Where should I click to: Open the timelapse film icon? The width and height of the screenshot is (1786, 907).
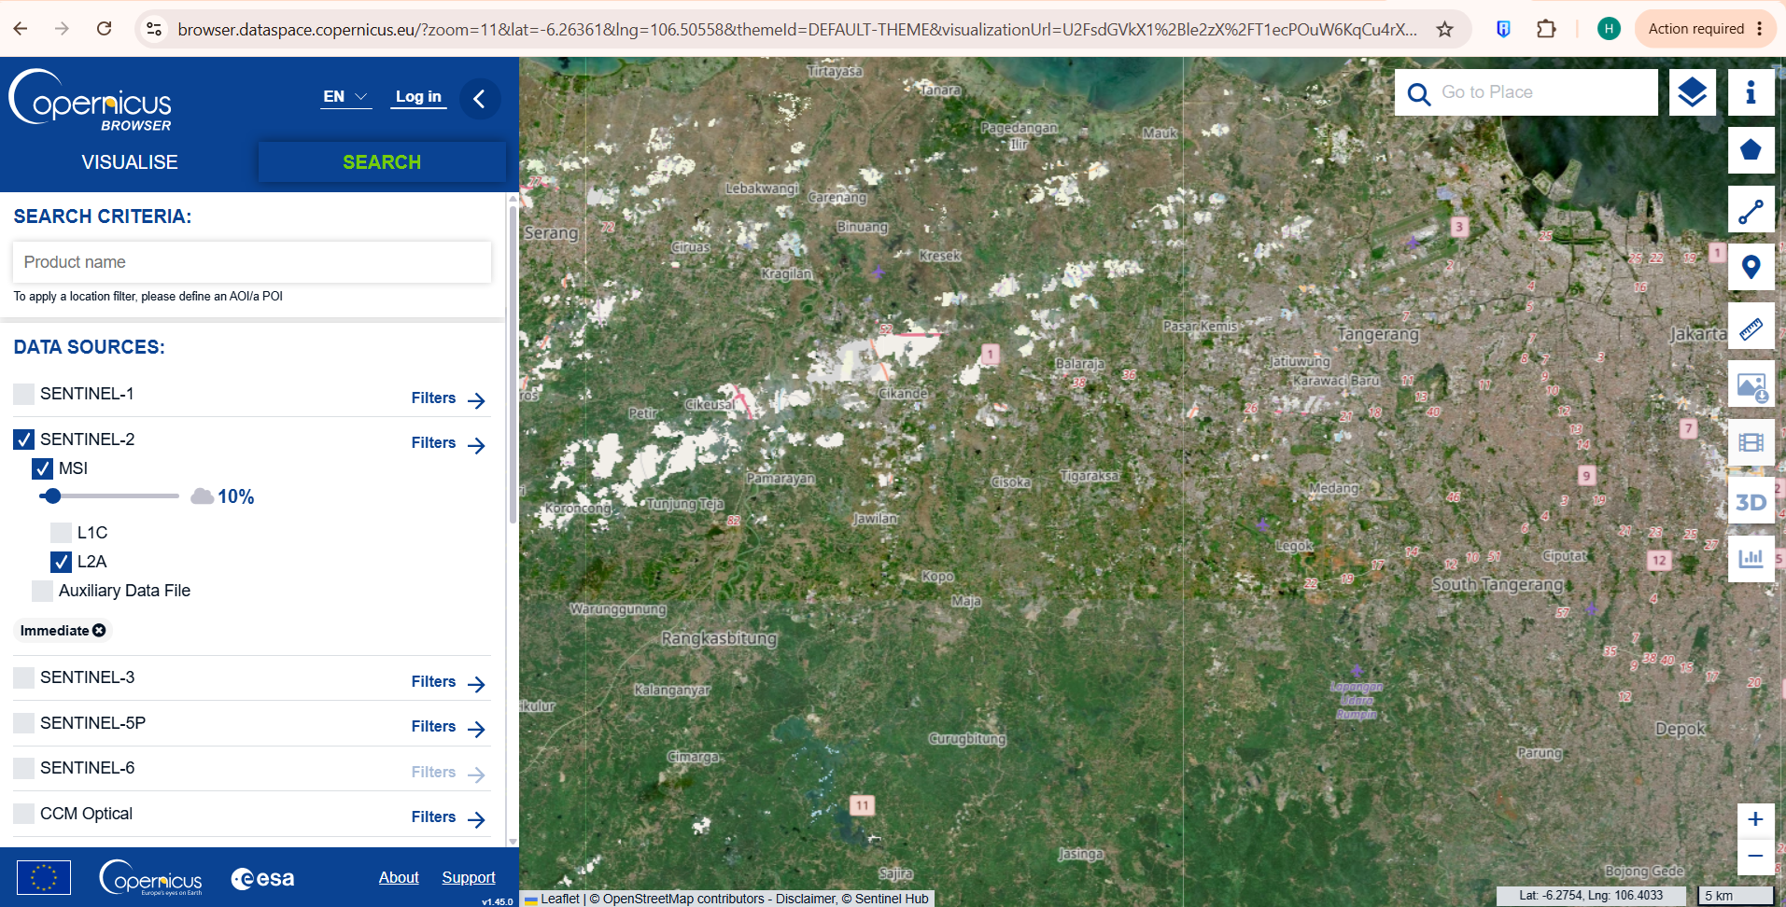tap(1751, 442)
